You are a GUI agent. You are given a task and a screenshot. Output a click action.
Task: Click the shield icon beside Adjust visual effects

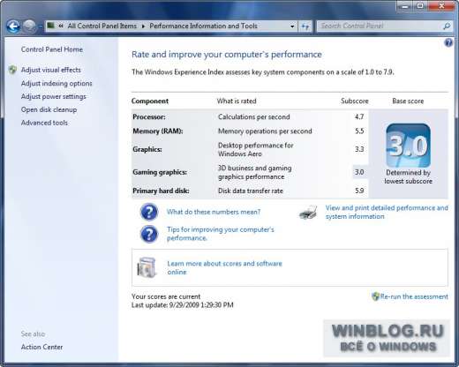point(12,70)
